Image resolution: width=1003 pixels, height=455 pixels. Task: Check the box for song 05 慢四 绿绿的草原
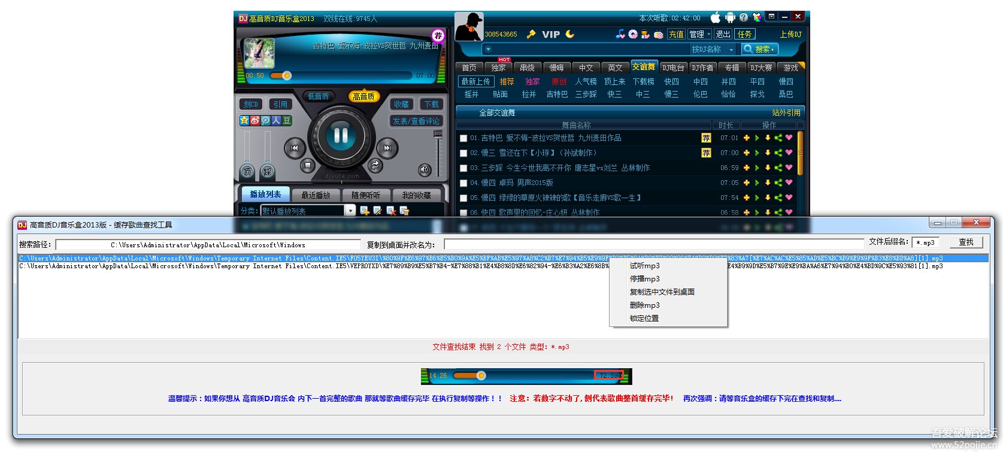463,198
